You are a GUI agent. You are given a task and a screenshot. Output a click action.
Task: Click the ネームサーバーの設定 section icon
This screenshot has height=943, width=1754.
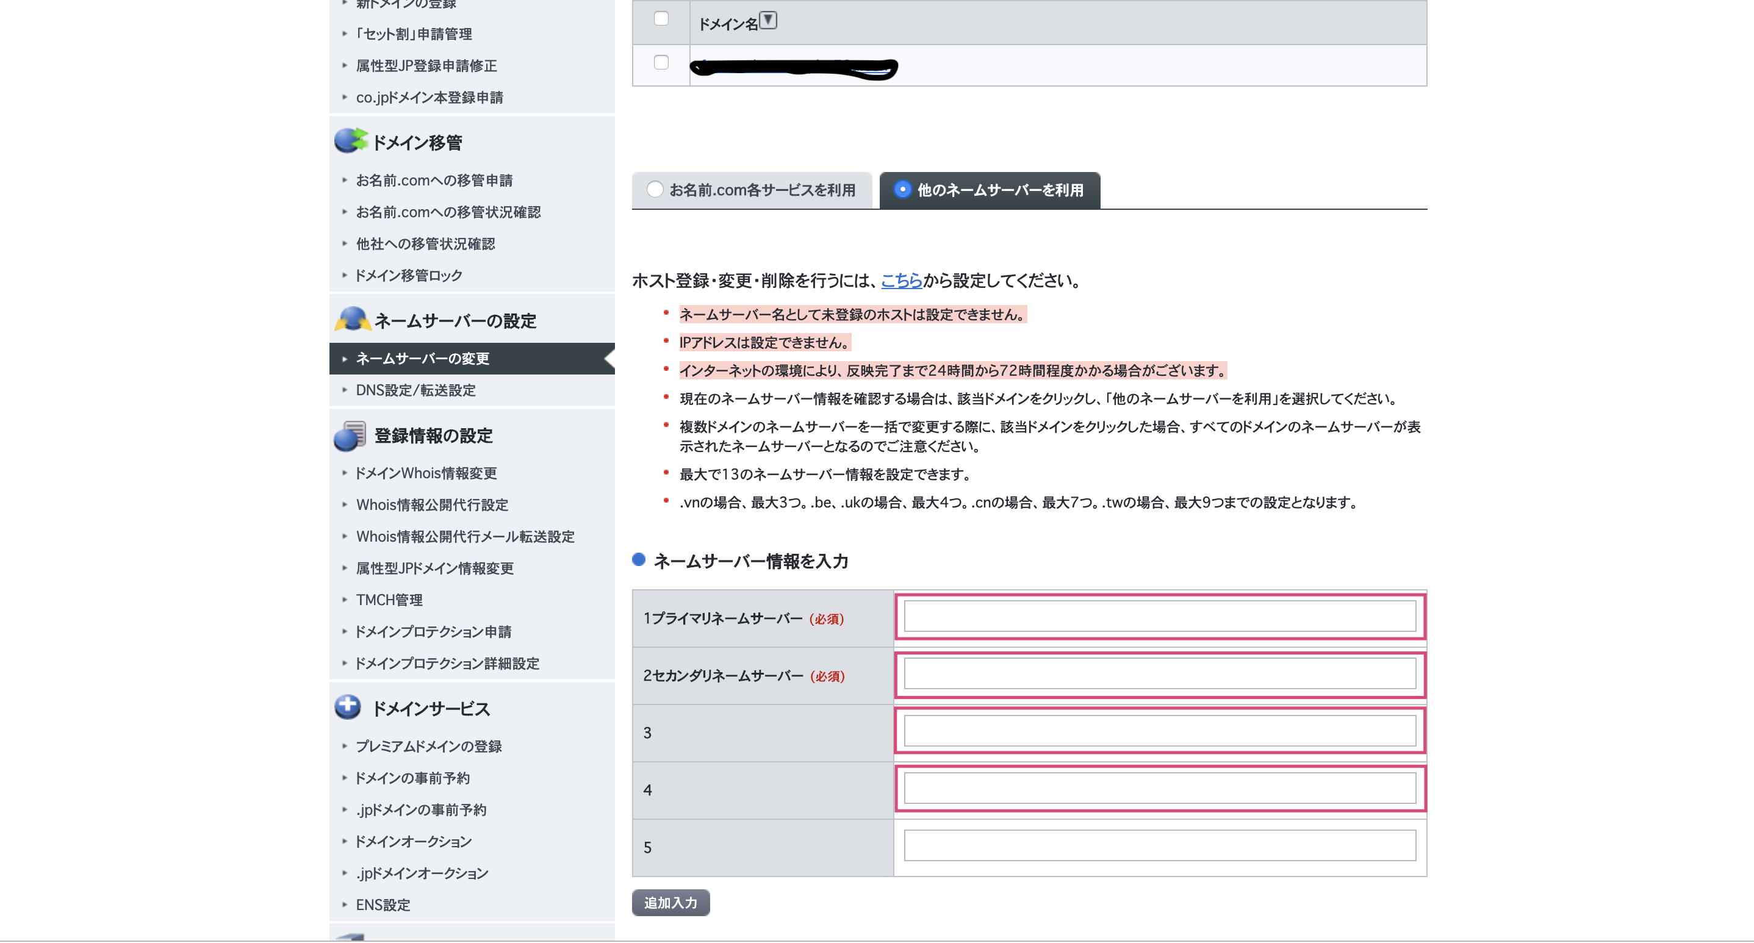click(353, 320)
